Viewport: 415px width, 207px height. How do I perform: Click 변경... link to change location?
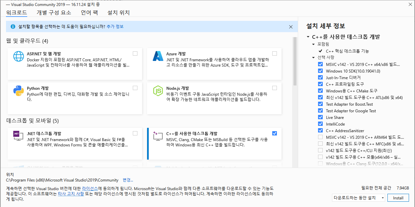pos(128,180)
